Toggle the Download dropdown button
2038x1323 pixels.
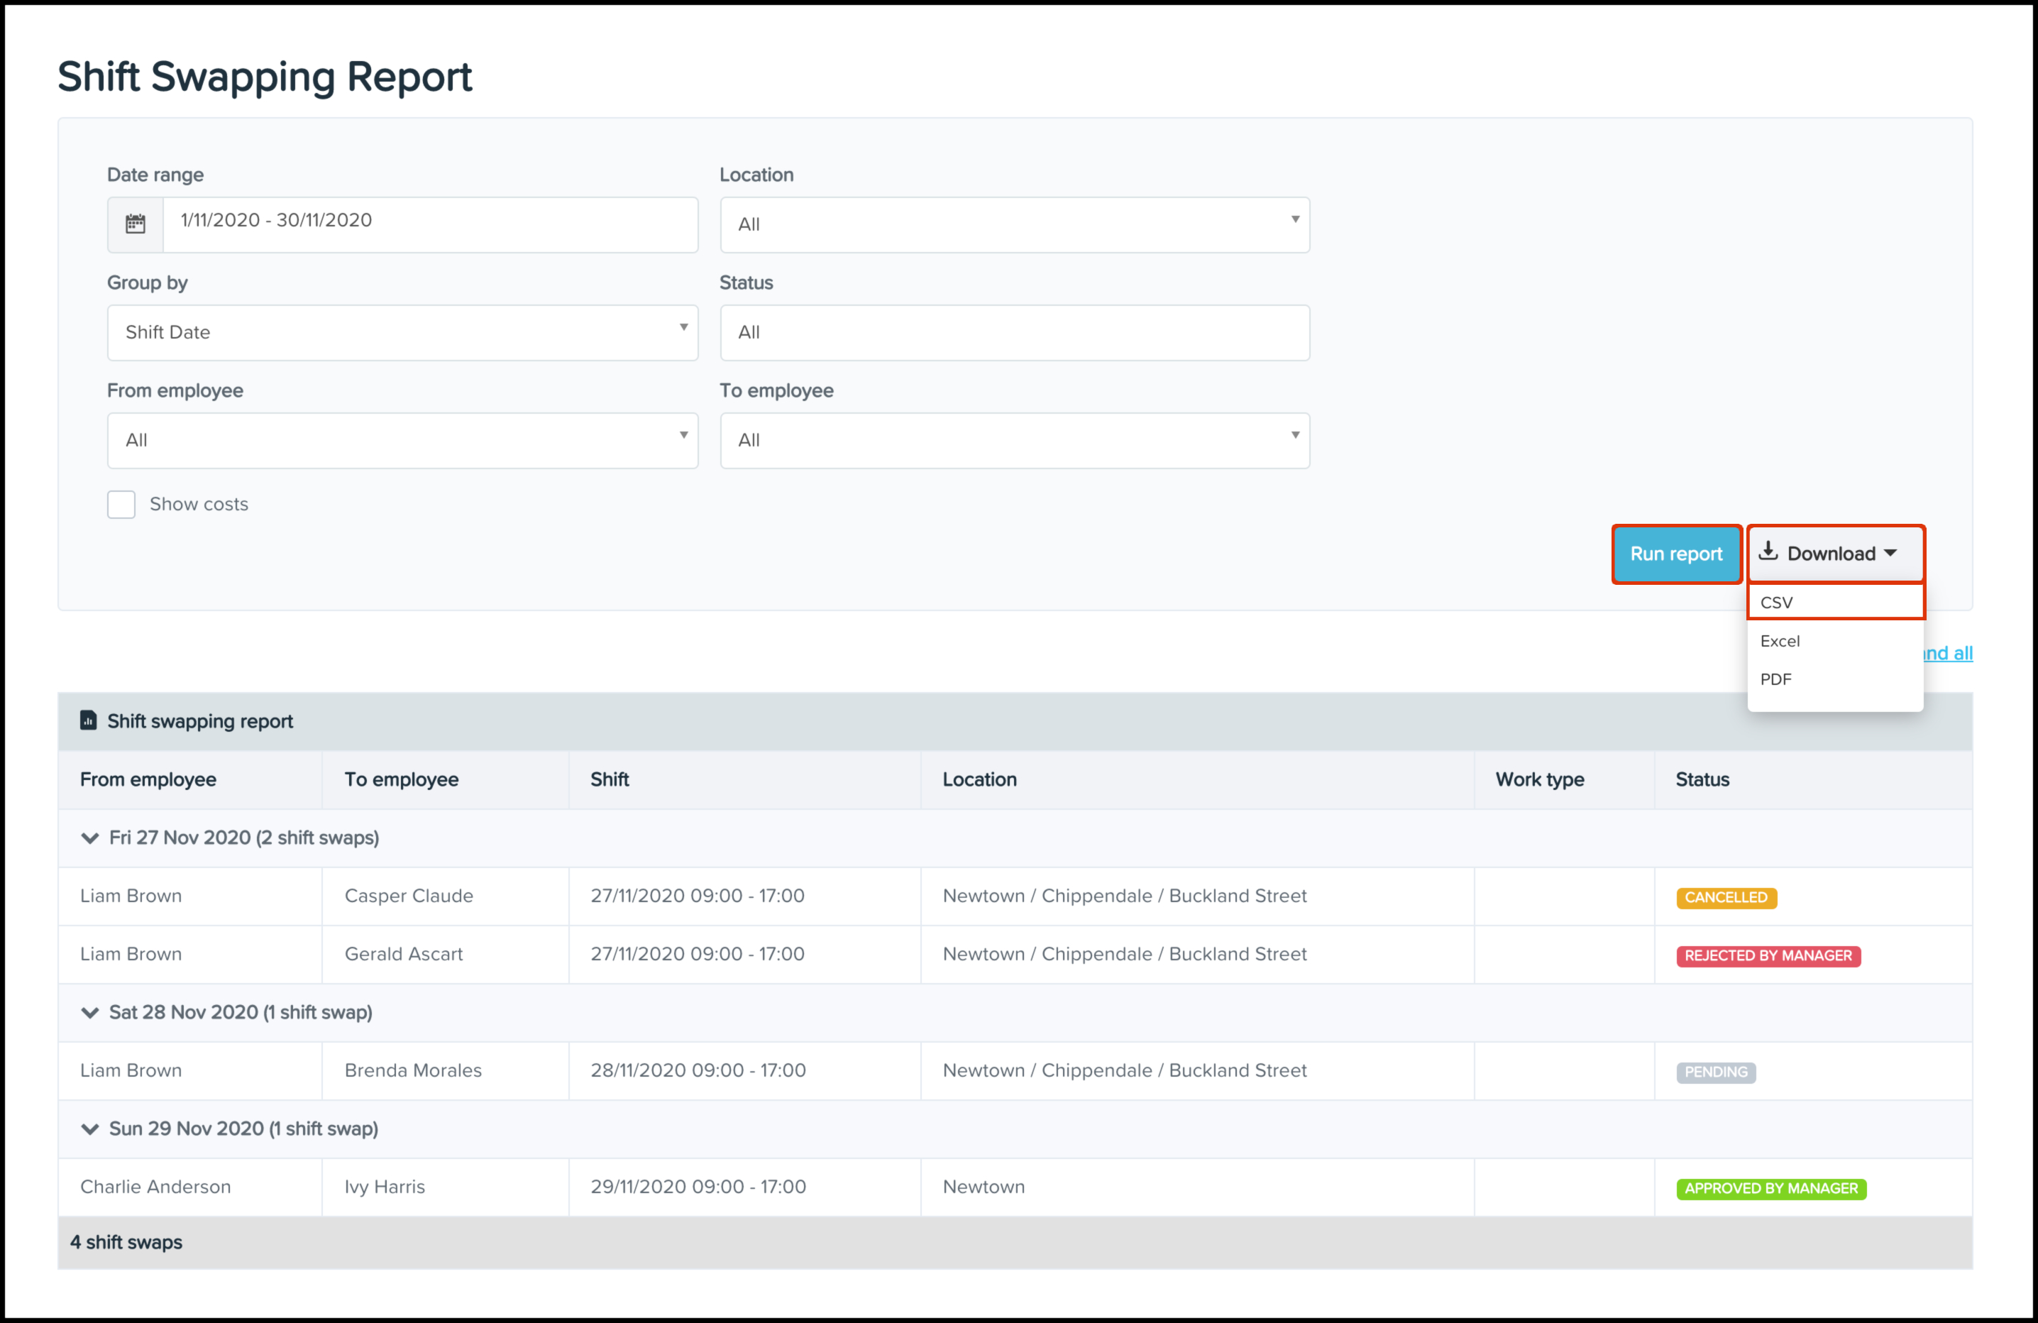[x=1834, y=553]
